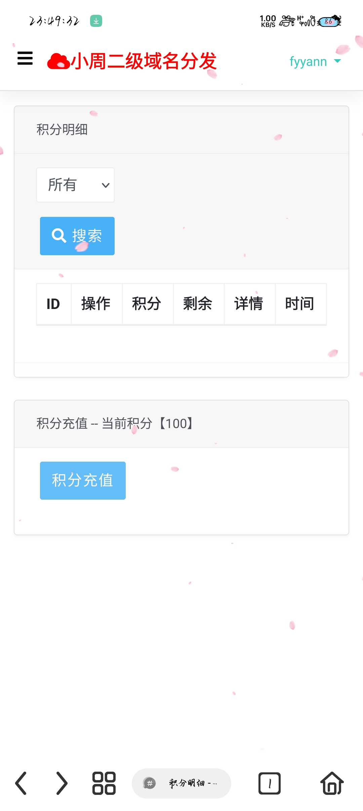Click the 操作 column header
363x811 pixels.
point(96,304)
